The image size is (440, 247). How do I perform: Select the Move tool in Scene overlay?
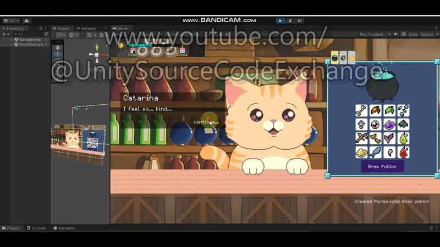[x=58, y=54]
